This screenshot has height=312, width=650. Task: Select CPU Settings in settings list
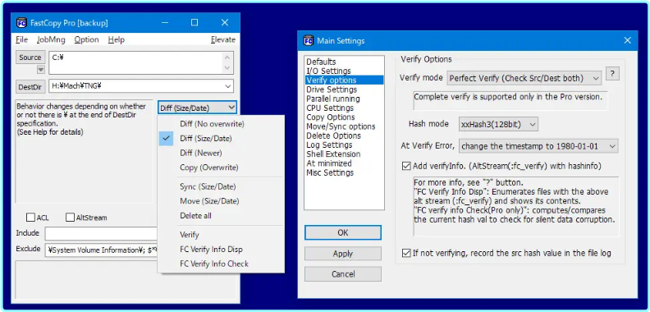(x=344, y=108)
